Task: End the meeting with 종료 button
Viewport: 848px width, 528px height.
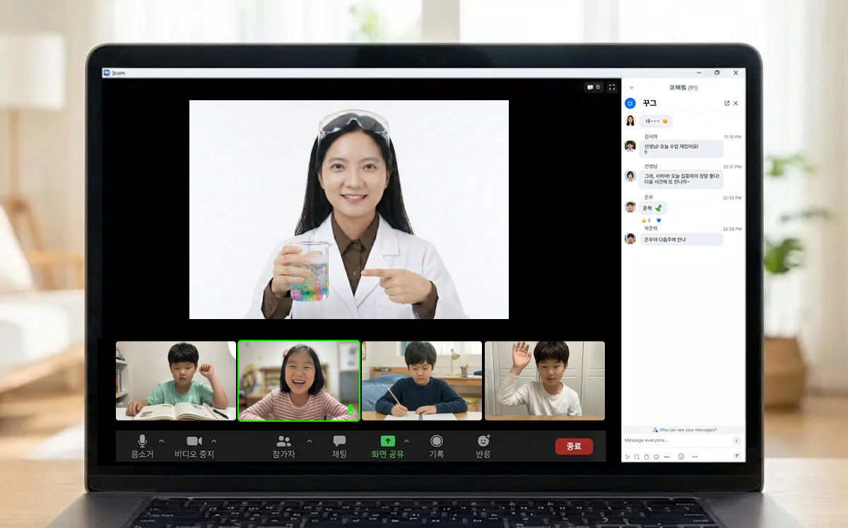Action: pyautogui.click(x=574, y=446)
